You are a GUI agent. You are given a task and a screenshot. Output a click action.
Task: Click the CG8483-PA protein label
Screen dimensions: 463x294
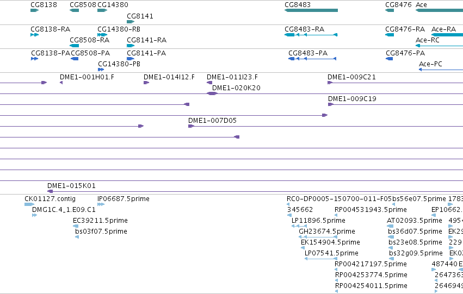tap(308, 53)
